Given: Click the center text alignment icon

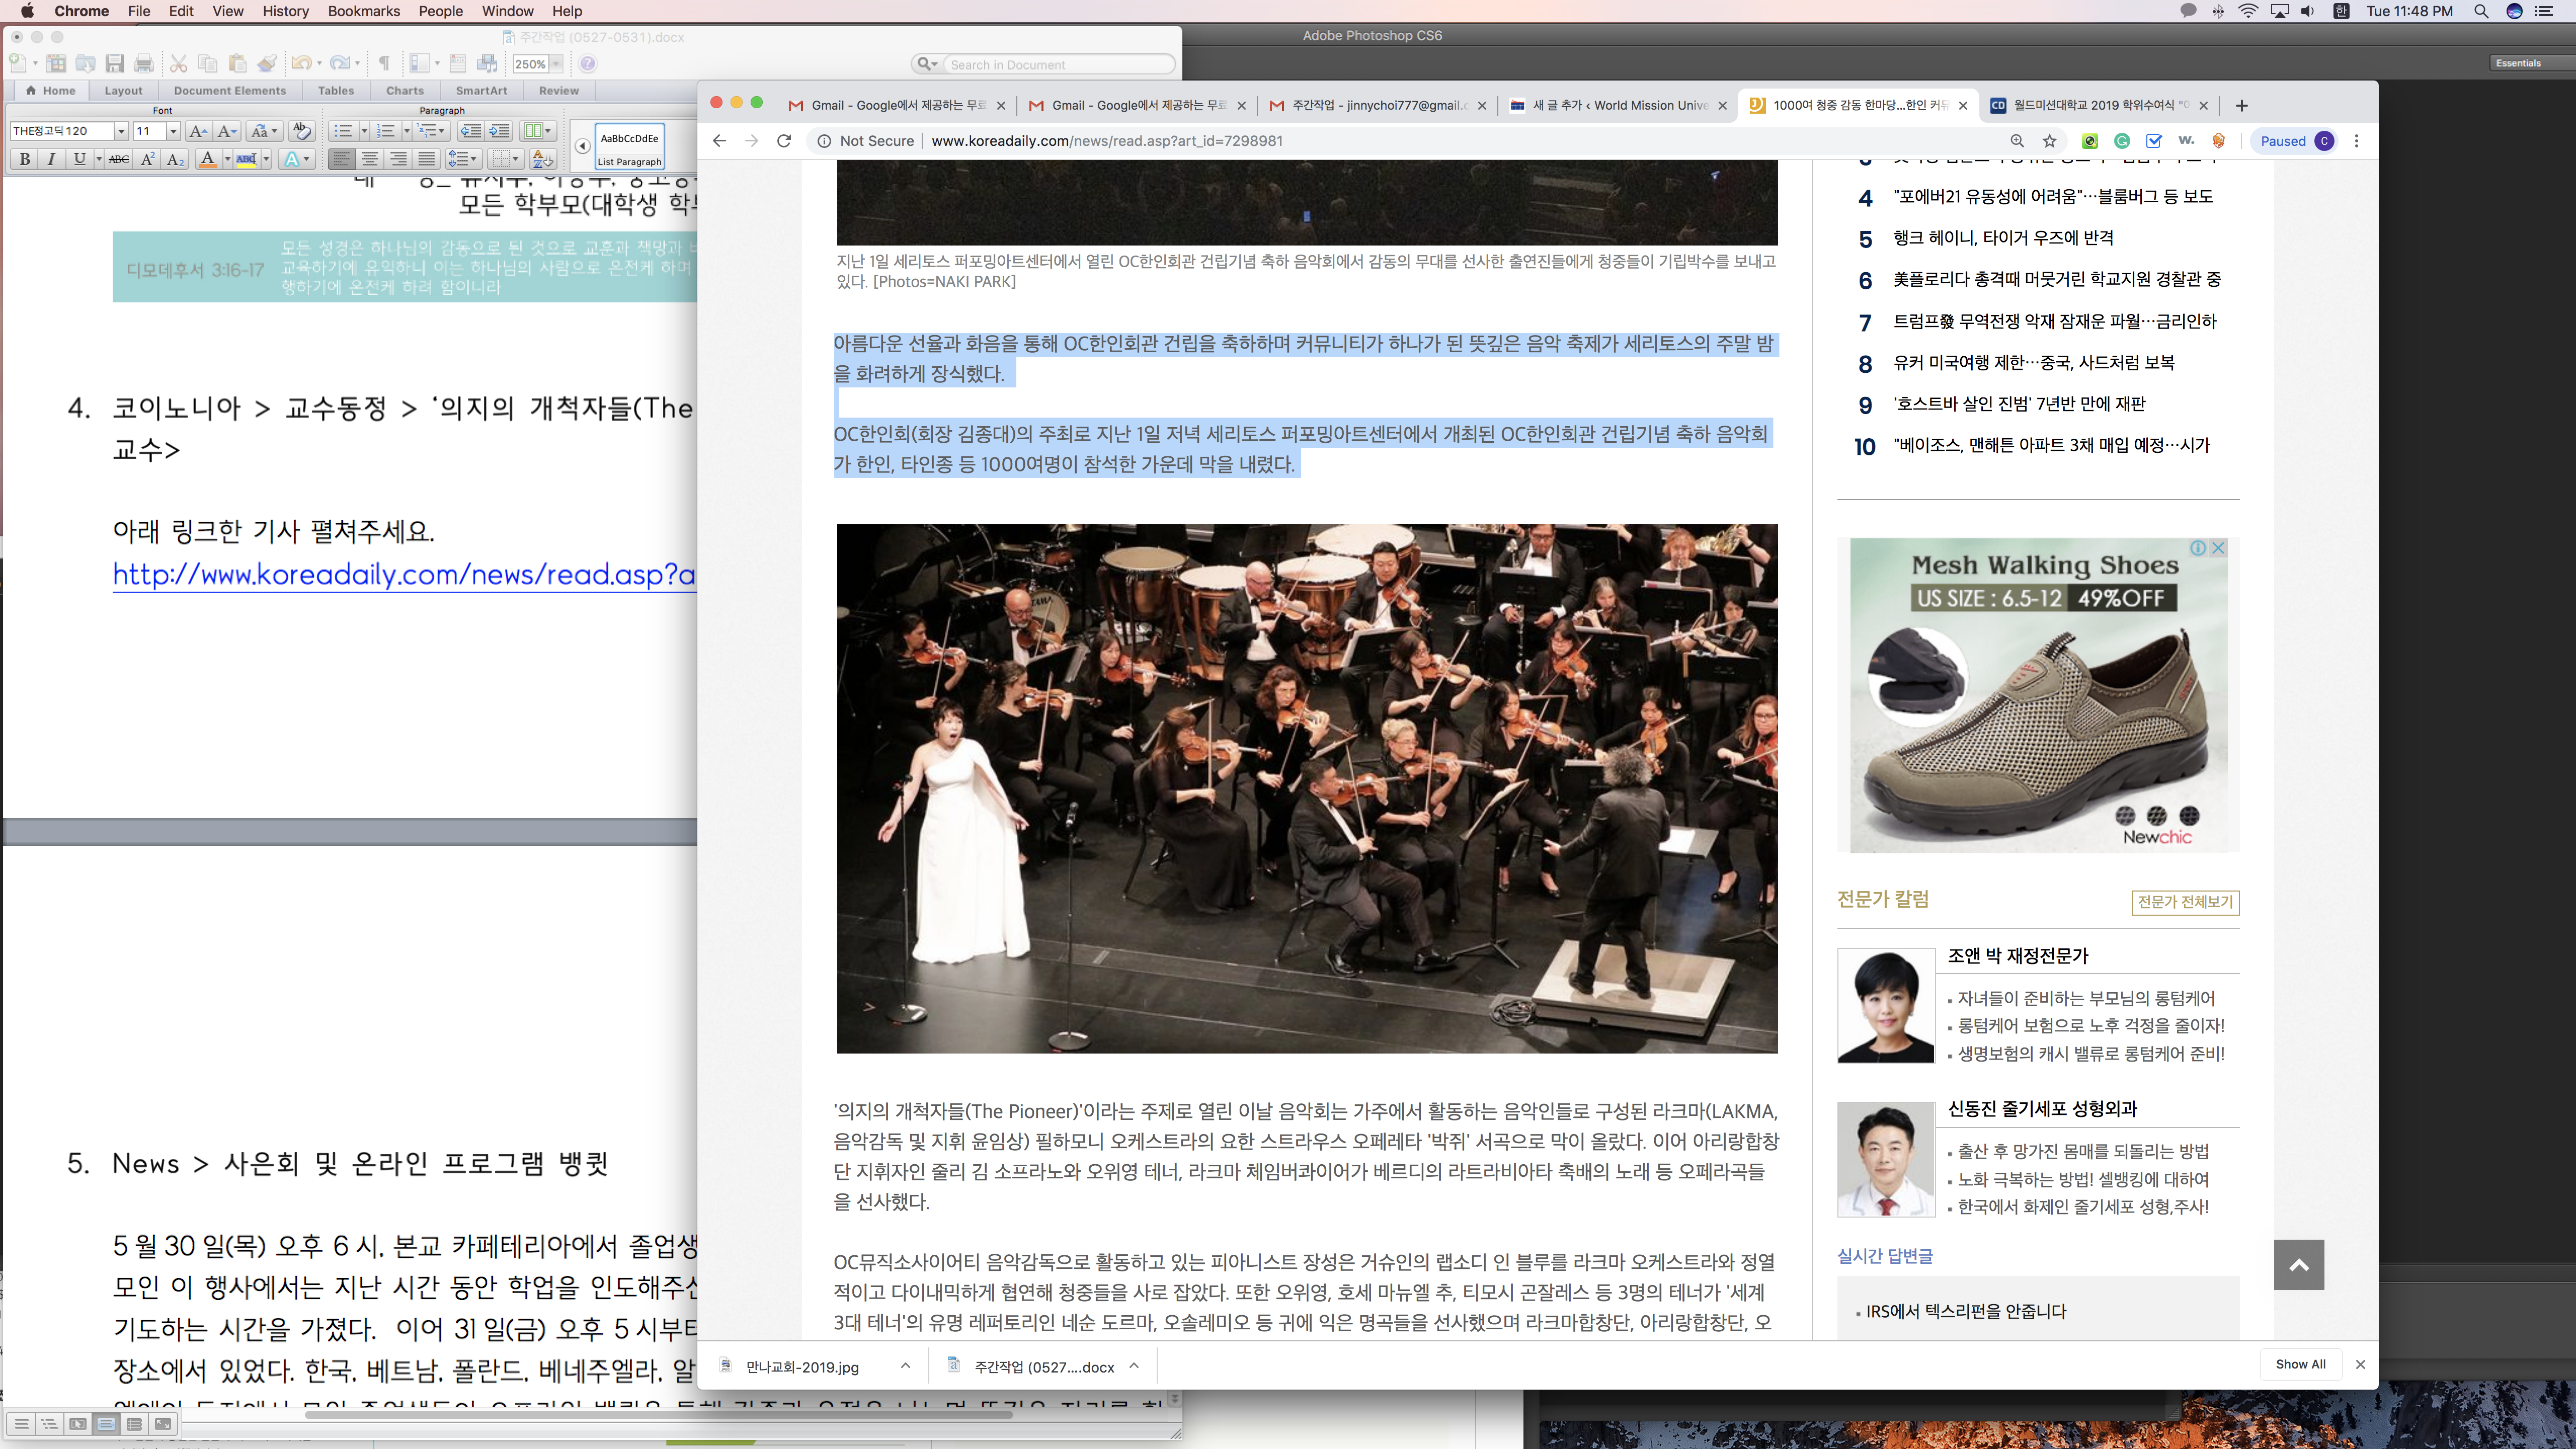Looking at the screenshot, I should point(370,159).
